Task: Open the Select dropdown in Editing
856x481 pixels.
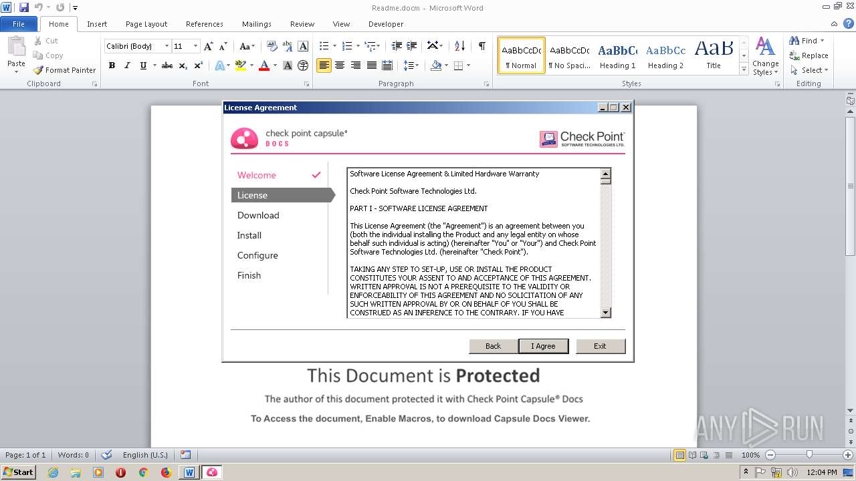Action: (809, 70)
